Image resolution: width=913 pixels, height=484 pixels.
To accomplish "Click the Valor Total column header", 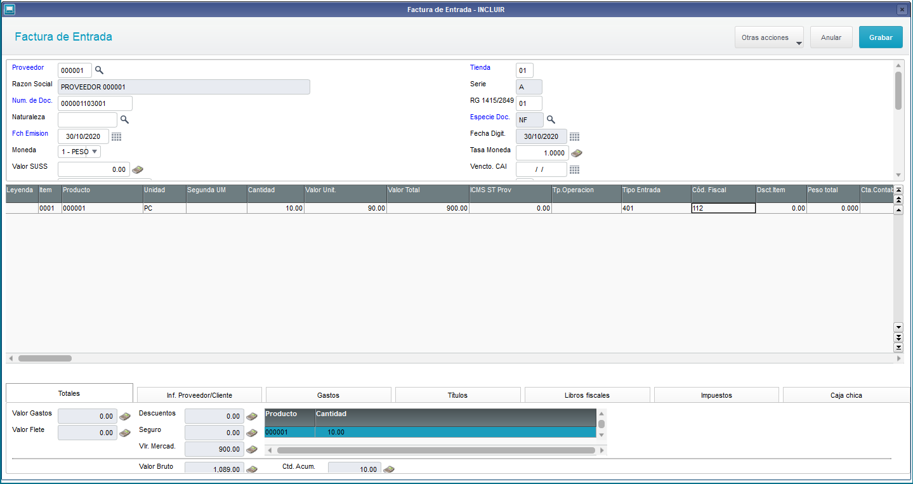I will tap(428, 193).
